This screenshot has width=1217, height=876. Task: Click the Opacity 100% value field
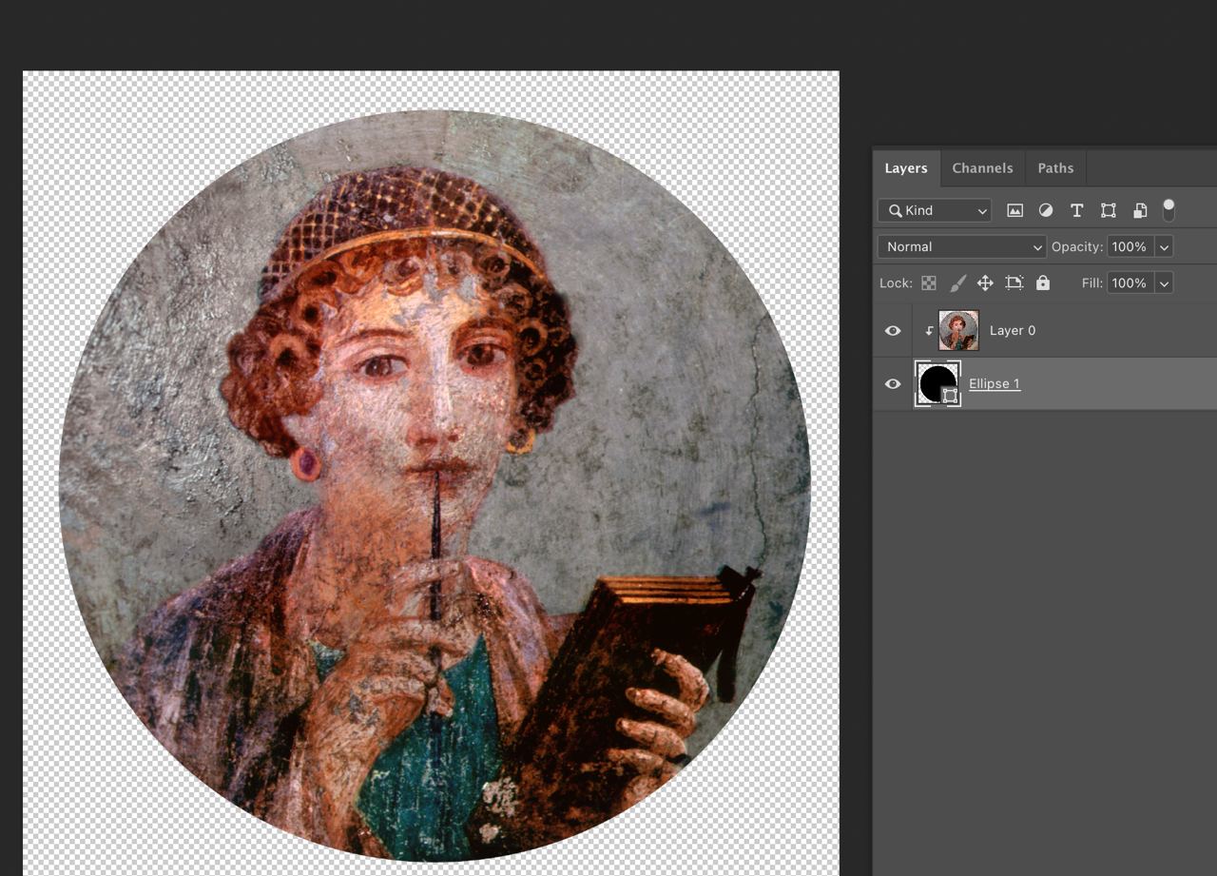pos(1130,246)
